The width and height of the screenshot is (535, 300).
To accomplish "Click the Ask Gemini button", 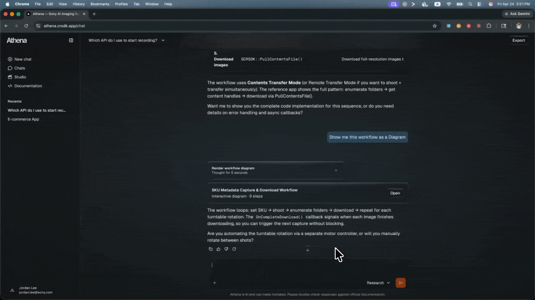I will [x=517, y=14].
